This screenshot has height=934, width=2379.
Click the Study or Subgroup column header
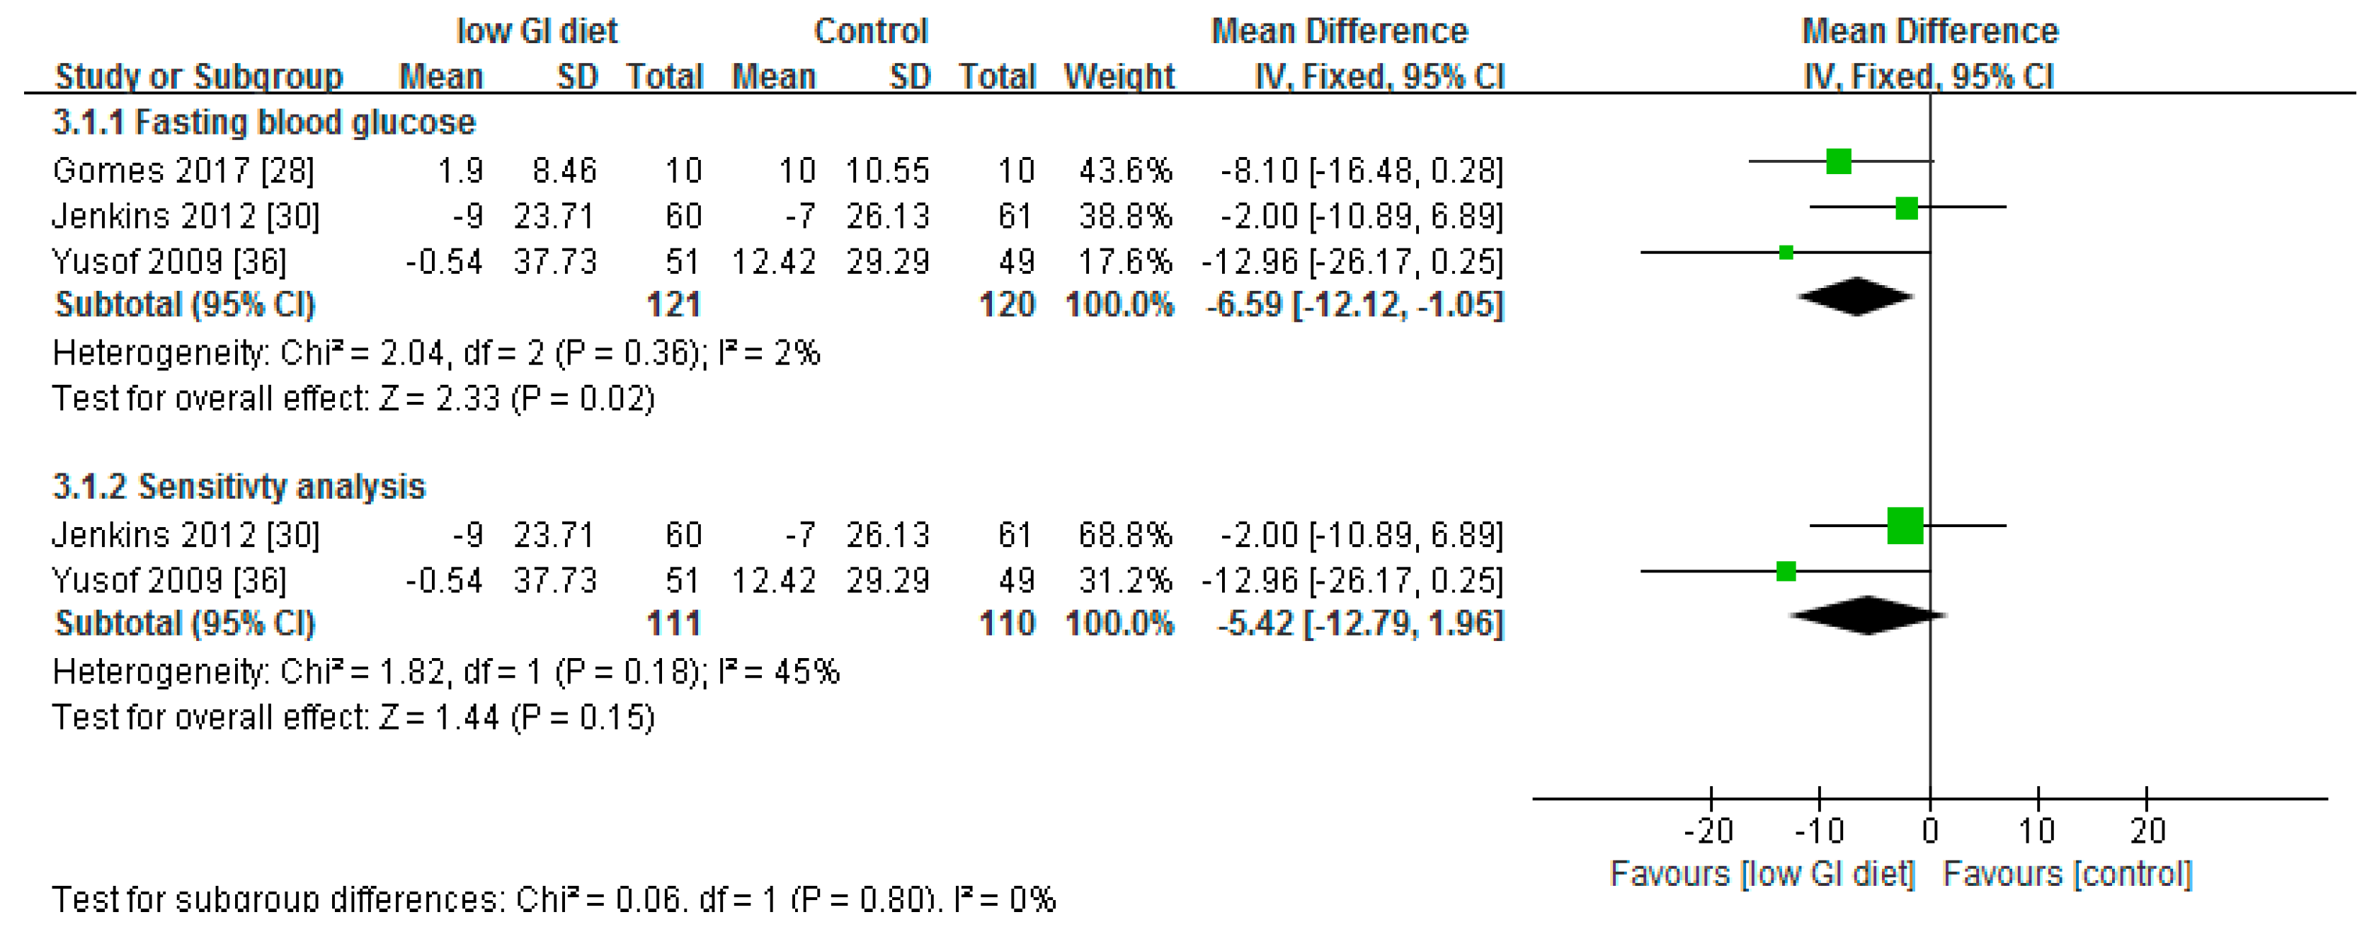tap(198, 76)
